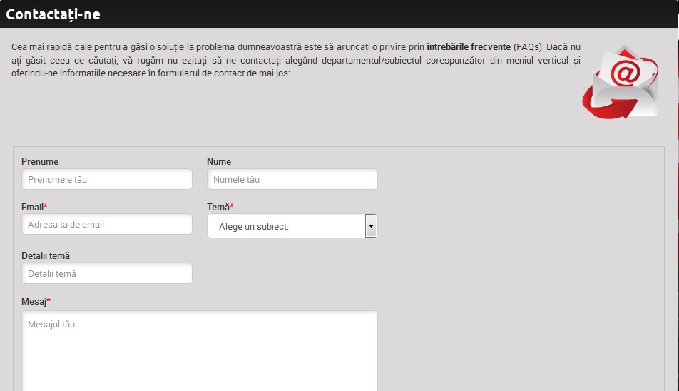Screen dimensions: 679x391
Task: Click the 'Contactați-ne' heading
Action: tap(53, 14)
